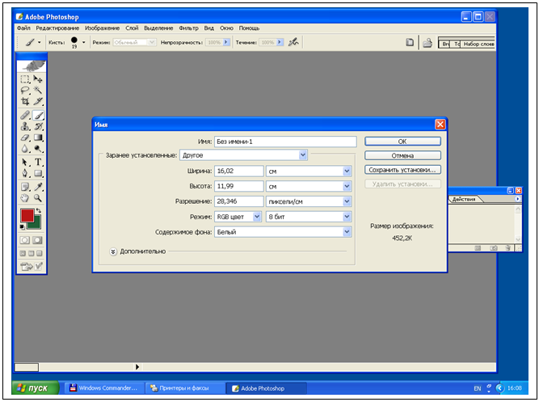The image size is (539, 402).
Task: Open the Высота units dropdown
Action: point(347,186)
